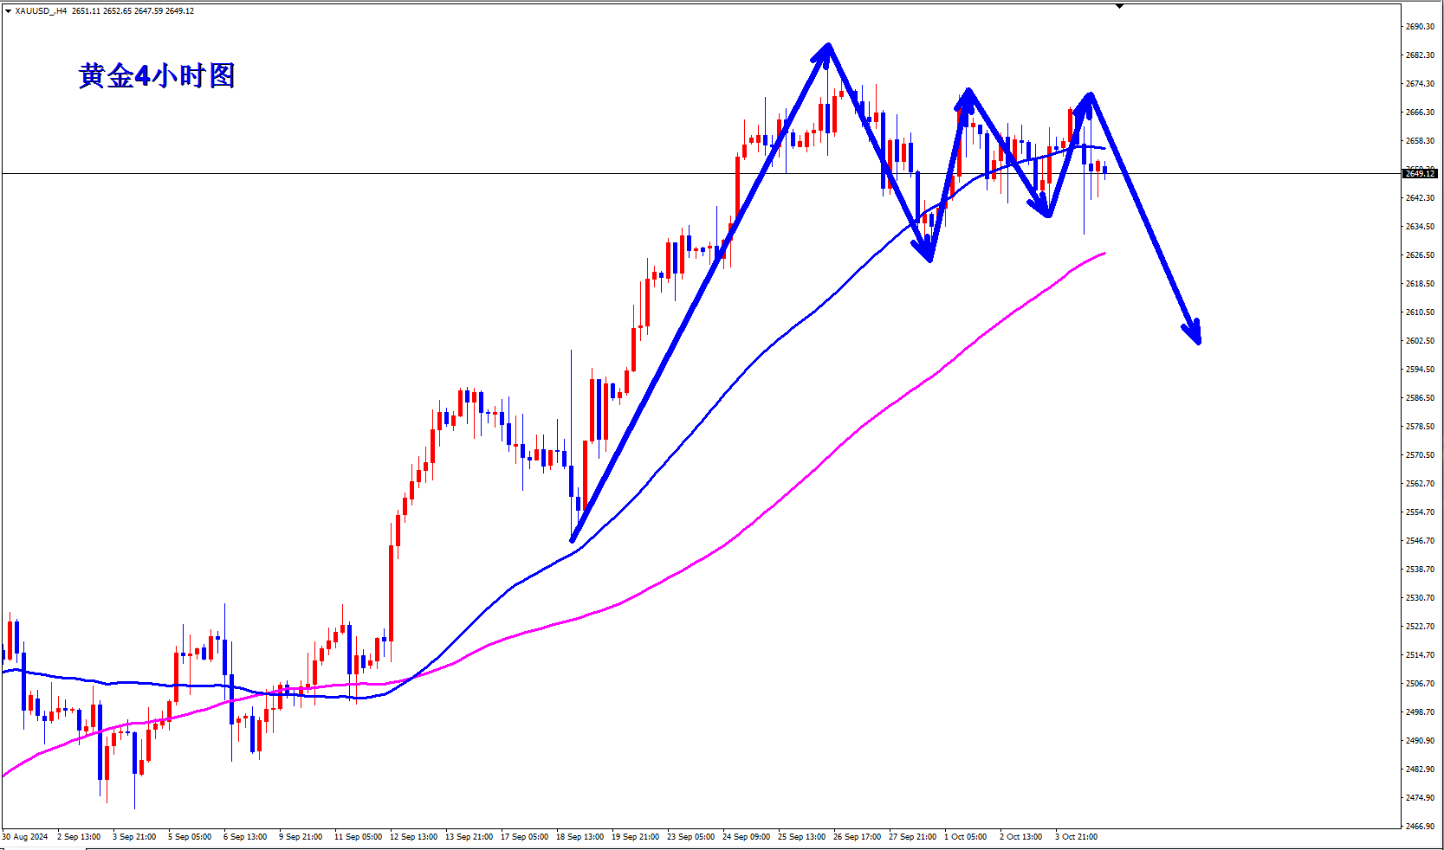Image resolution: width=1444 pixels, height=850 pixels.
Task: Click the price axis label 2570.50
Action: pos(1420,455)
